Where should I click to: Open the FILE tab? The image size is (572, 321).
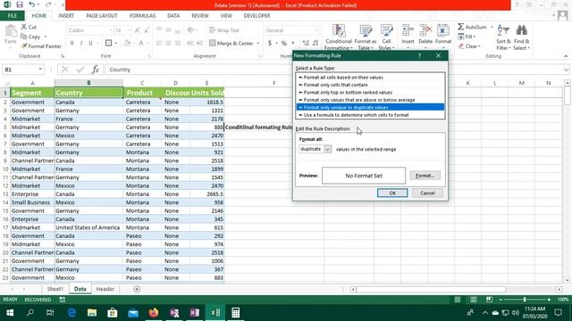pyautogui.click(x=12, y=16)
